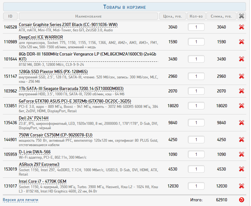This screenshot has height=206, width=251.
Task: Open D-Link DWA-566 product link
Action: tap(35, 152)
